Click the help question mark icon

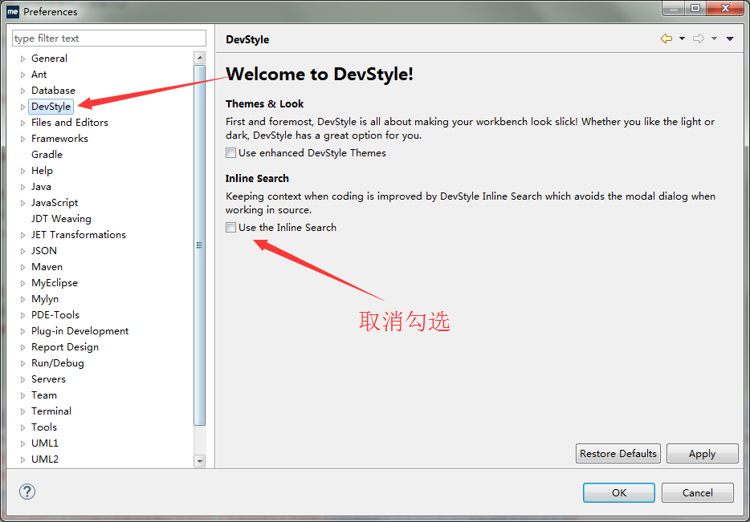[27, 492]
